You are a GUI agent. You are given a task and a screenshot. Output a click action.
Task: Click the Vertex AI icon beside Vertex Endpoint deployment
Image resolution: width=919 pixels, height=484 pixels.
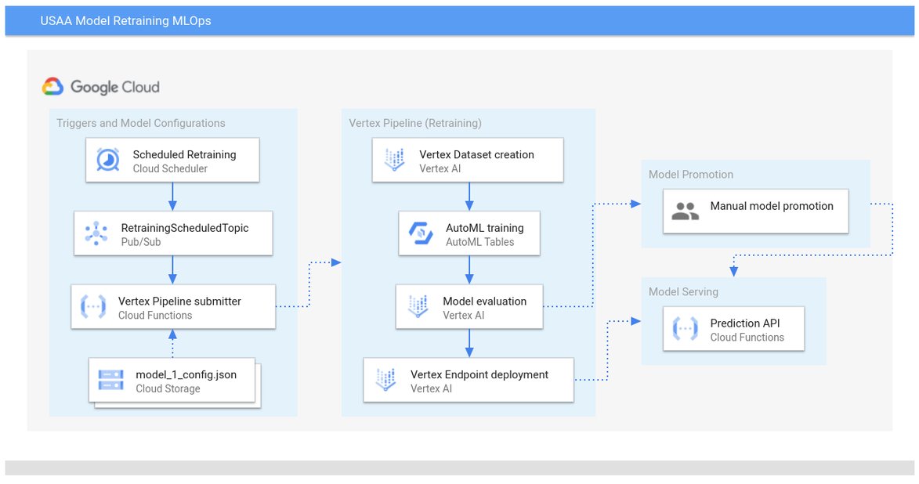click(385, 380)
